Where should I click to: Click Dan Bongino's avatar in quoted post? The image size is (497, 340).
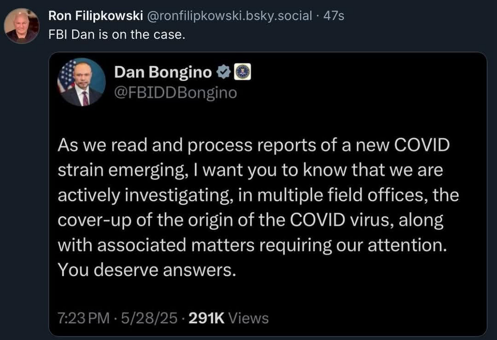[82, 83]
